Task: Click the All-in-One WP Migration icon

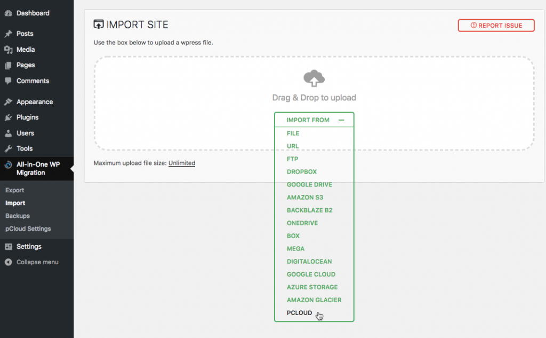Action: [x=9, y=164]
